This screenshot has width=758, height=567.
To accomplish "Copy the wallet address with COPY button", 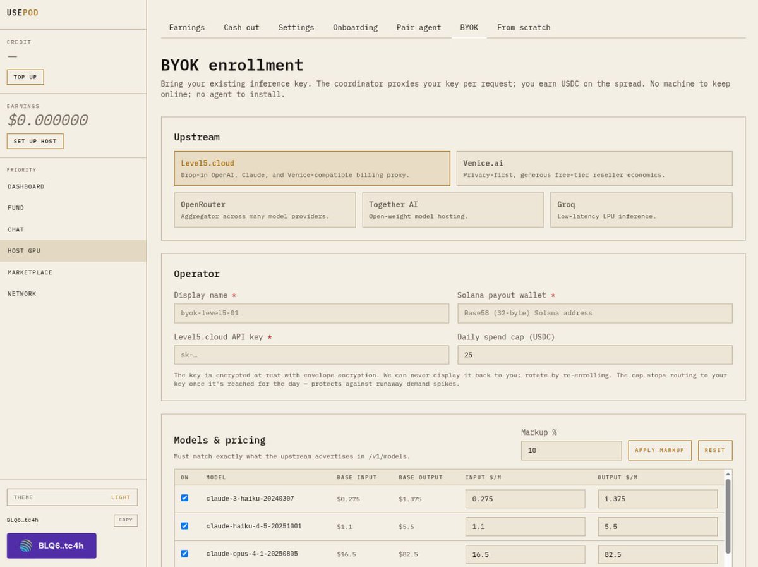I will [x=126, y=520].
